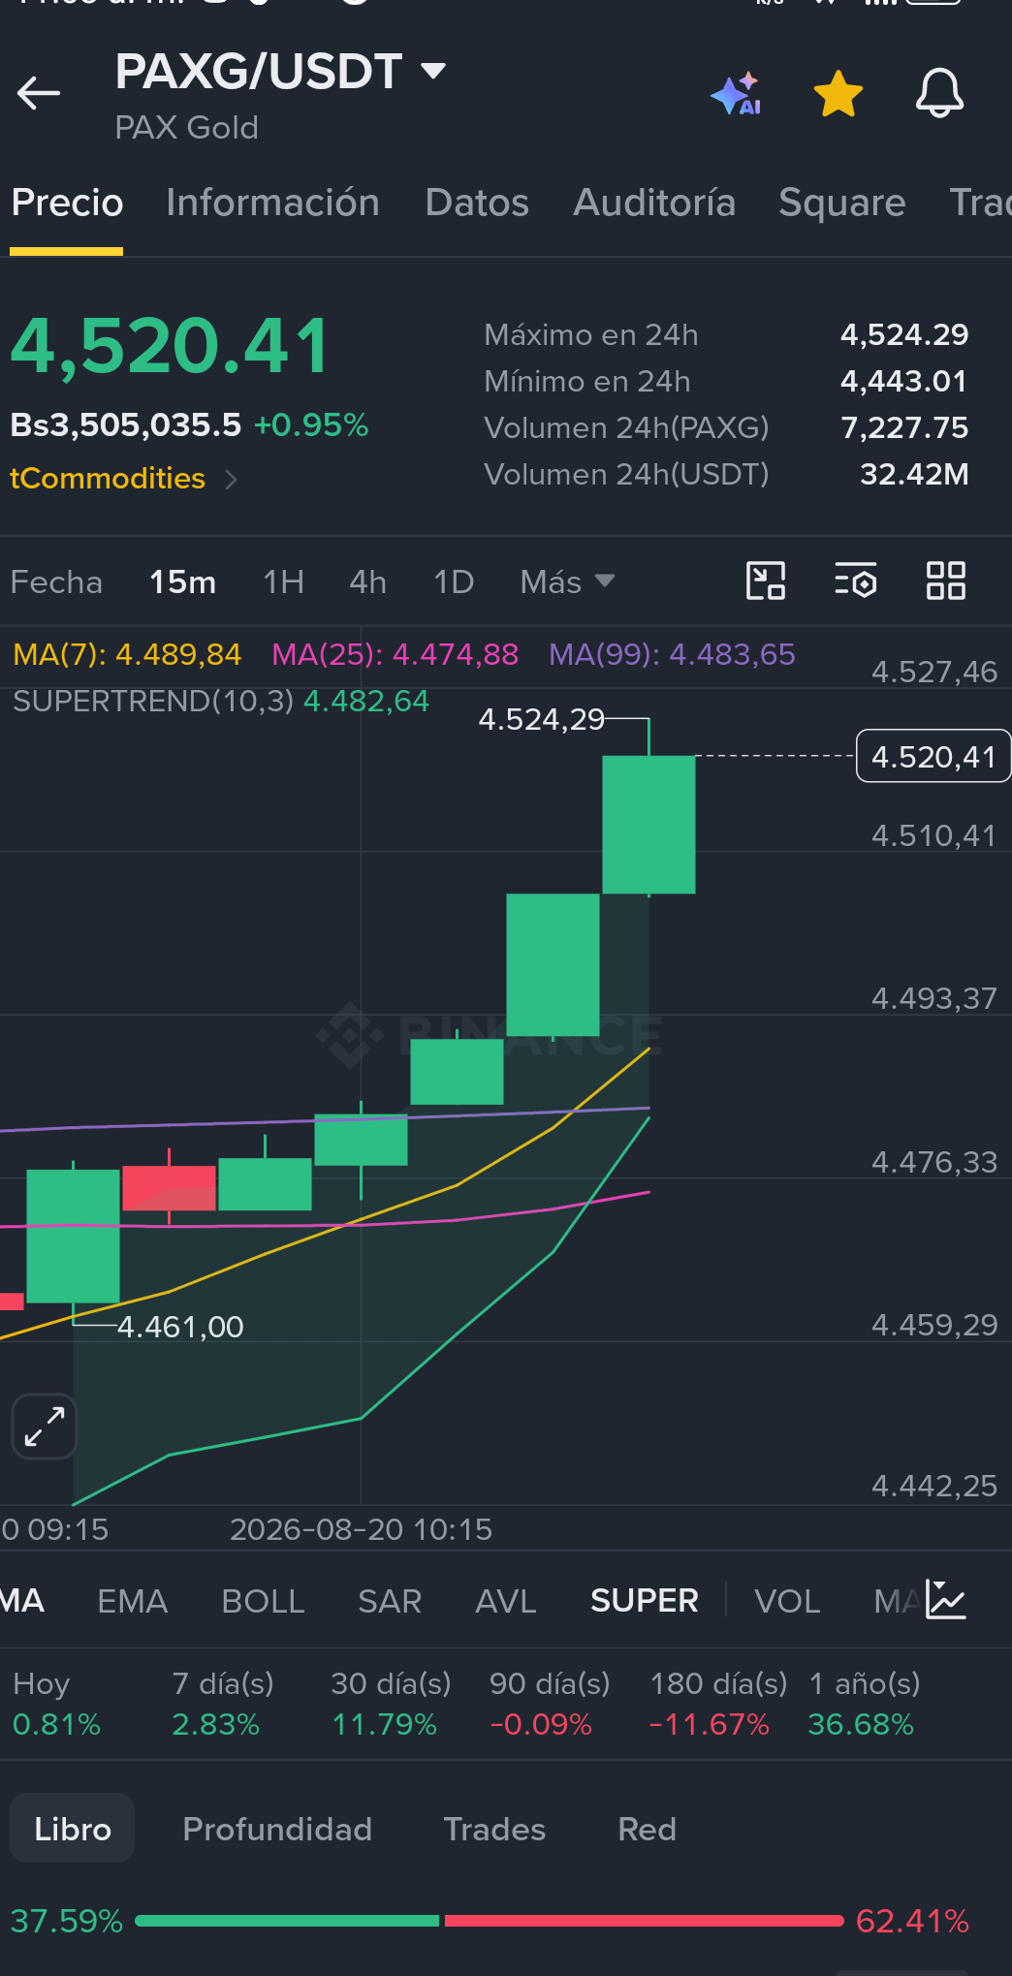
Task: Enable the AVL indicator
Action: tap(506, 1601)
